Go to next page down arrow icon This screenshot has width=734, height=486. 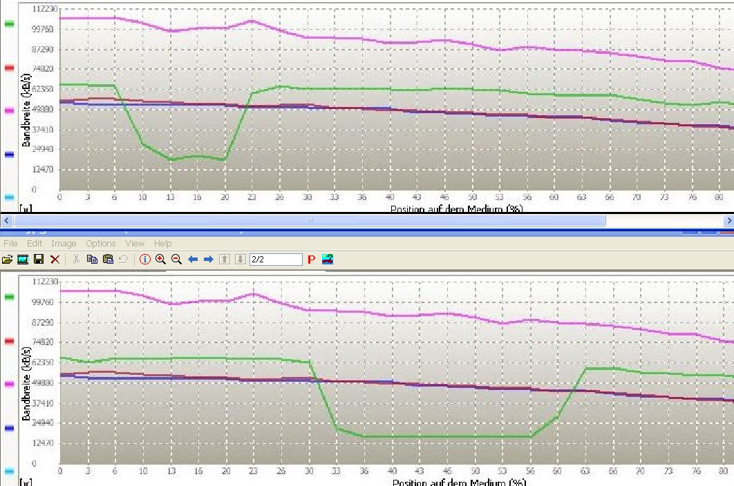point(240,259)
